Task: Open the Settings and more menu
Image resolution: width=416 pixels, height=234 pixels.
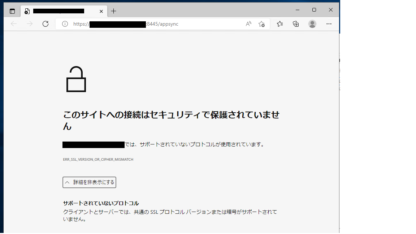Action: (x=329, y=24)
